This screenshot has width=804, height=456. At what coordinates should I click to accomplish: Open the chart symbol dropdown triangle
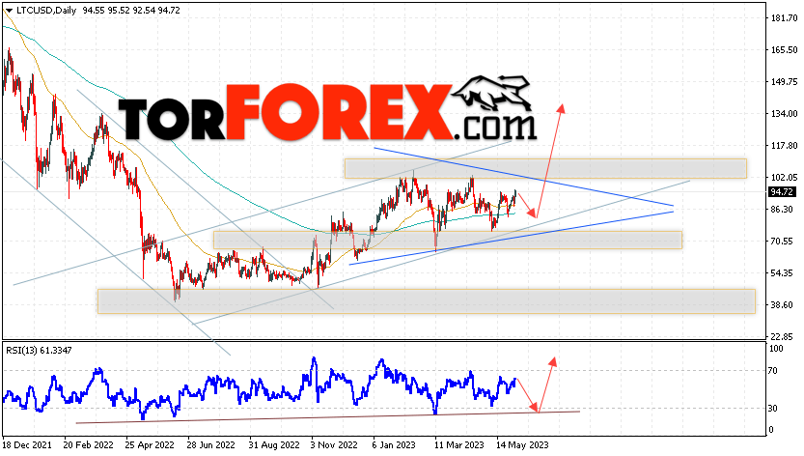[9, 11]
